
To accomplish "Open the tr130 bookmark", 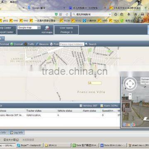I will pos(65,21).
